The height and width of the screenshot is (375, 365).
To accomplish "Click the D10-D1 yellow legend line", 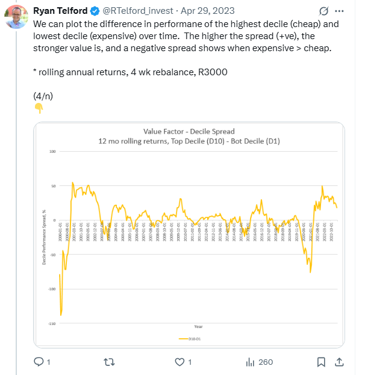I will coord(184,339).
